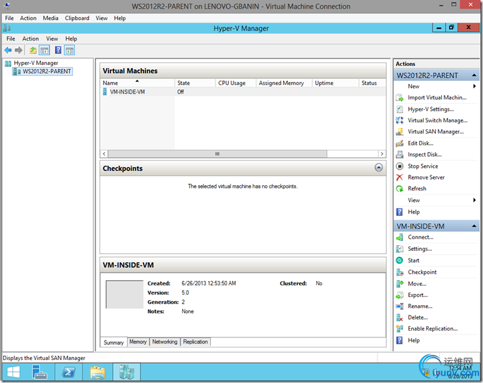Click the green Start power icon
The image size is (483, 383).
point(399,261)
